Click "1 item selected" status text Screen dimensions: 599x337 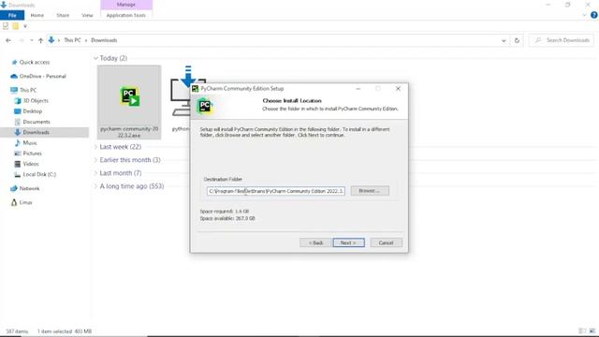54,331
